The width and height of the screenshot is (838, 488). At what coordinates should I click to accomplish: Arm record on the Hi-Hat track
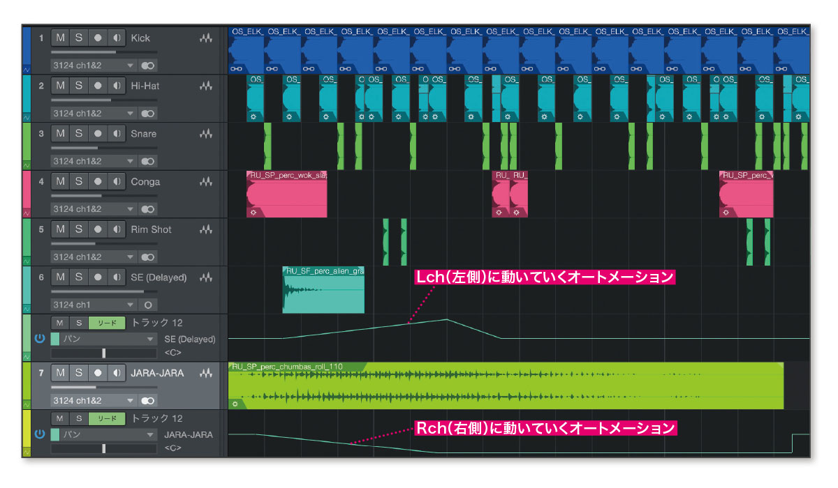[98, 86]
